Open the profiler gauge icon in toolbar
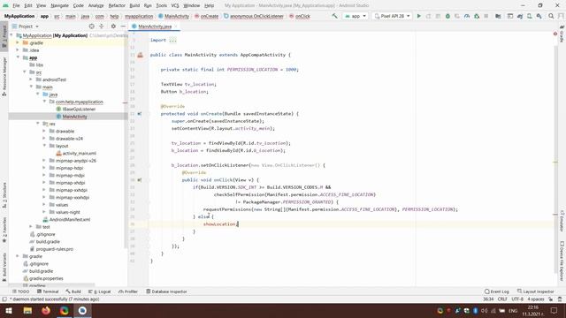The image size is (566, 318). click(467, 16)
